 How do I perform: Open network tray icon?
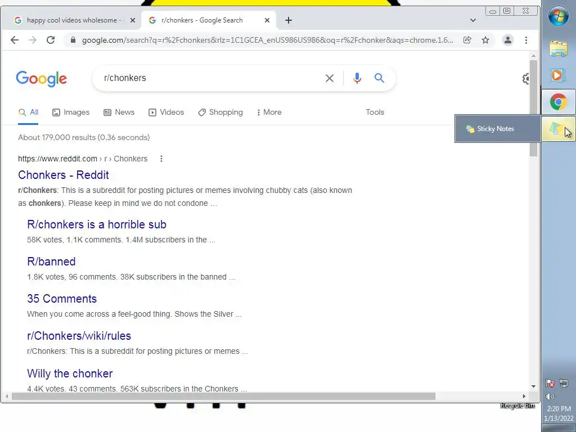(x=564, y=384)
